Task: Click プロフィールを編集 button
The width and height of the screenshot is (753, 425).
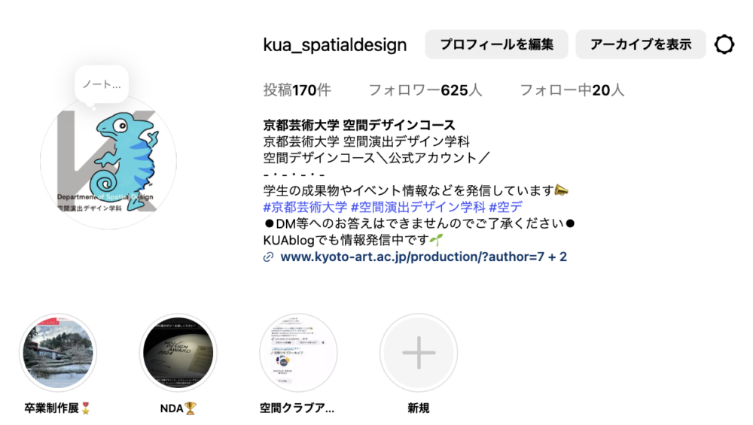Action: coord(496,44)
